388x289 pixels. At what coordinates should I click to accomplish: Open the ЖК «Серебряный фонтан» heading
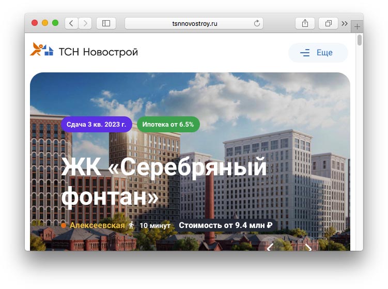click(x=164, y=181)
